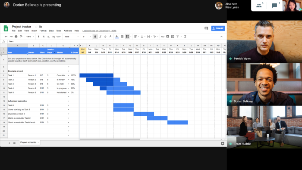Click the functions sigma icon
This screenshot has width=302, height=170.
pyautogui.click(x=185, y=37)
